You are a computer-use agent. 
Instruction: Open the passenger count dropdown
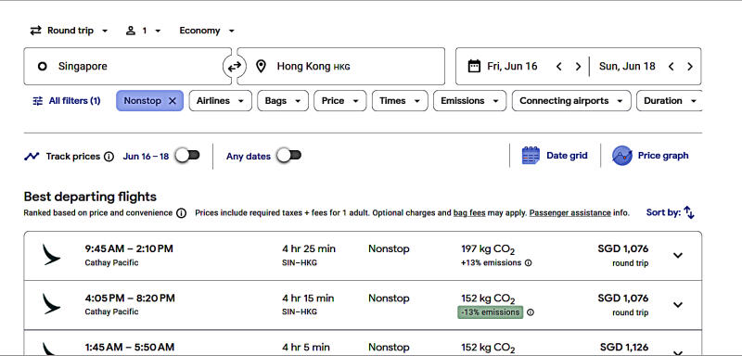point(144,31)
